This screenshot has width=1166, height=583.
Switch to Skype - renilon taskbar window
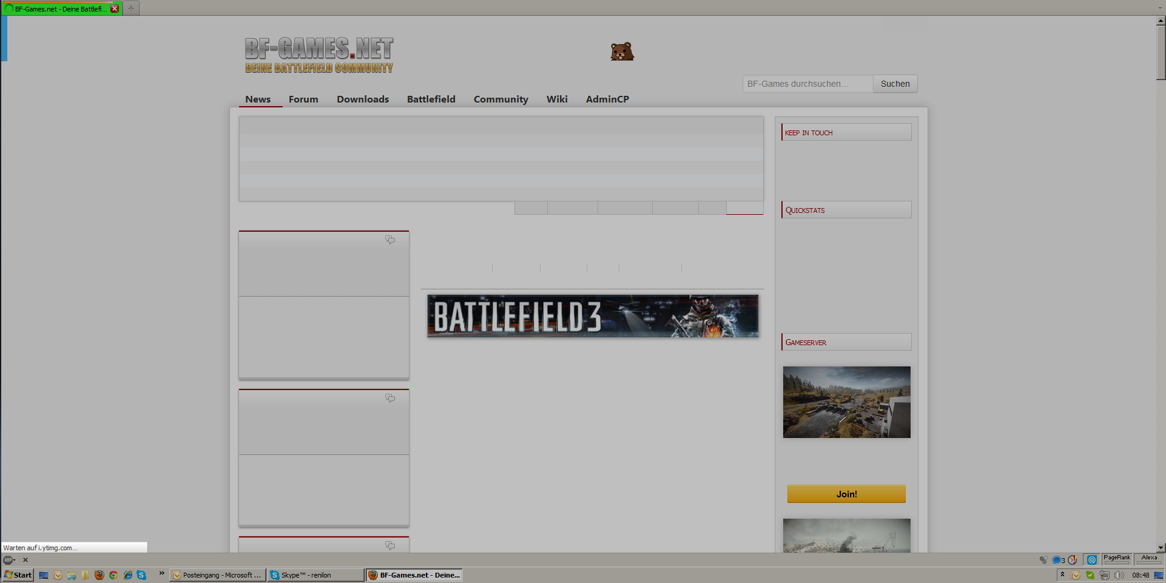tap(315, 575)
